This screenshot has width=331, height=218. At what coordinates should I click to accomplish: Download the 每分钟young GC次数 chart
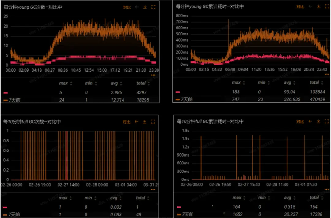[145, 7]
